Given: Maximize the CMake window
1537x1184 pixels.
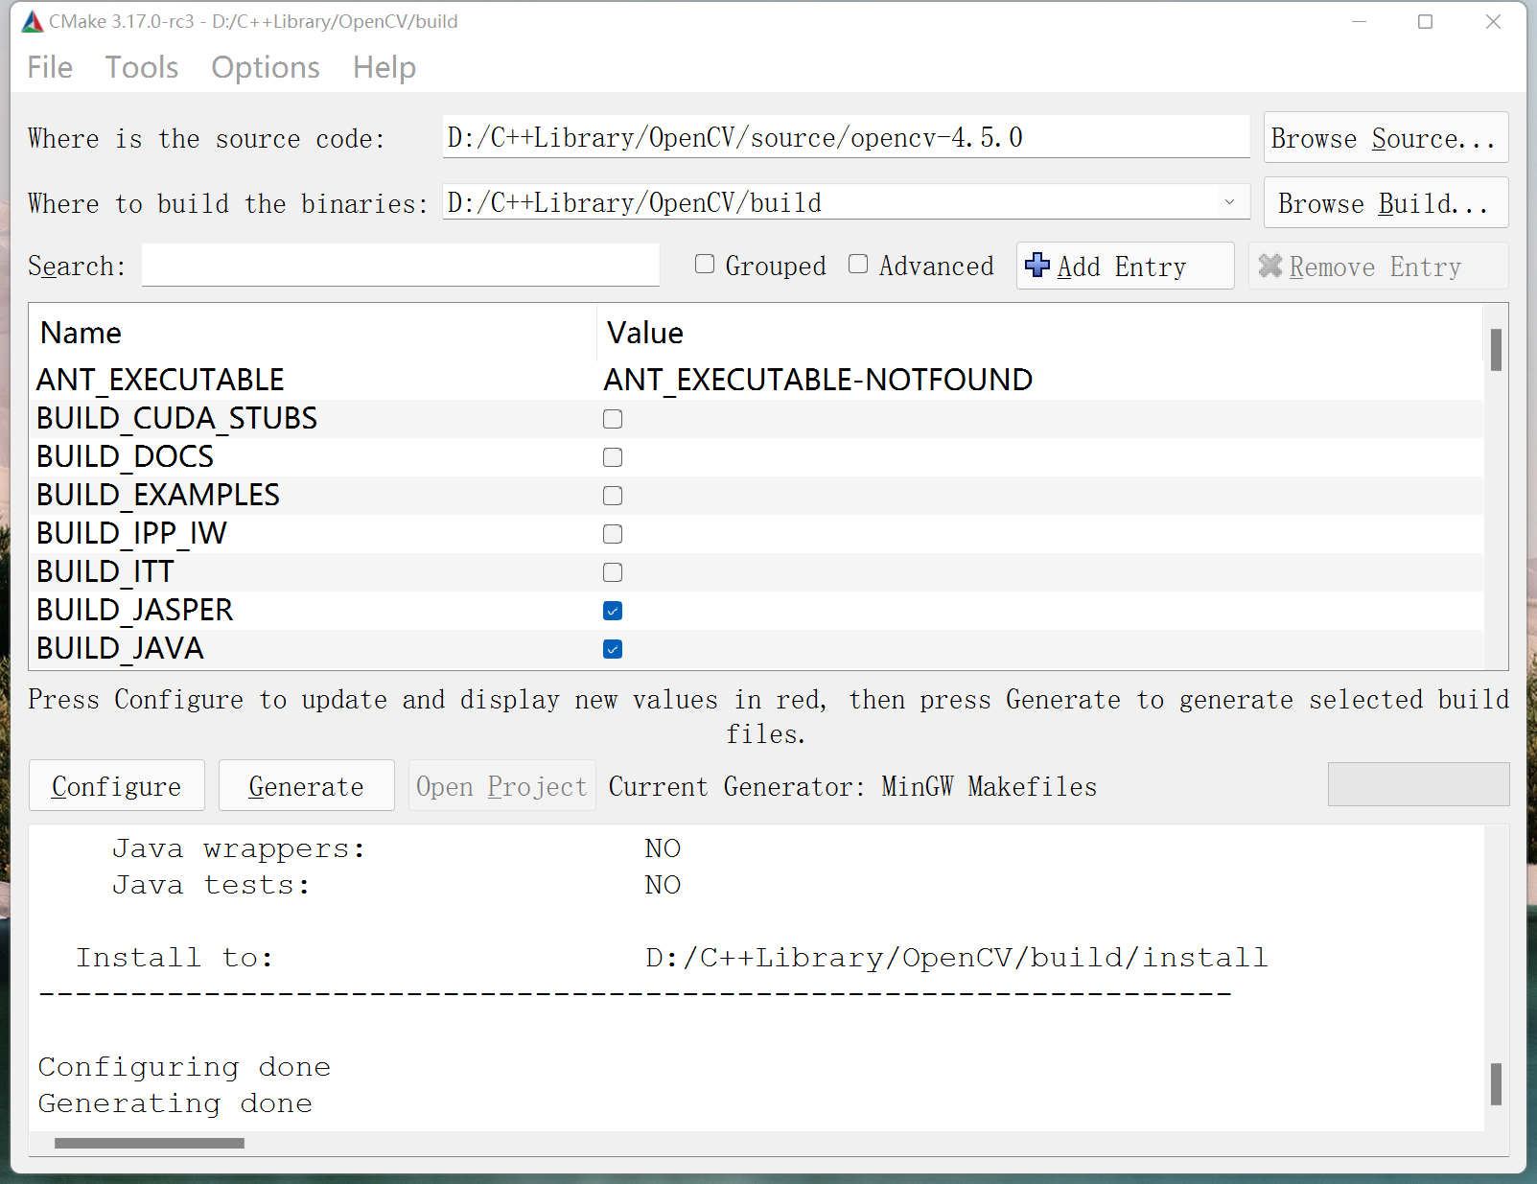Looking at the screenshot, I should click(1426, 21).
